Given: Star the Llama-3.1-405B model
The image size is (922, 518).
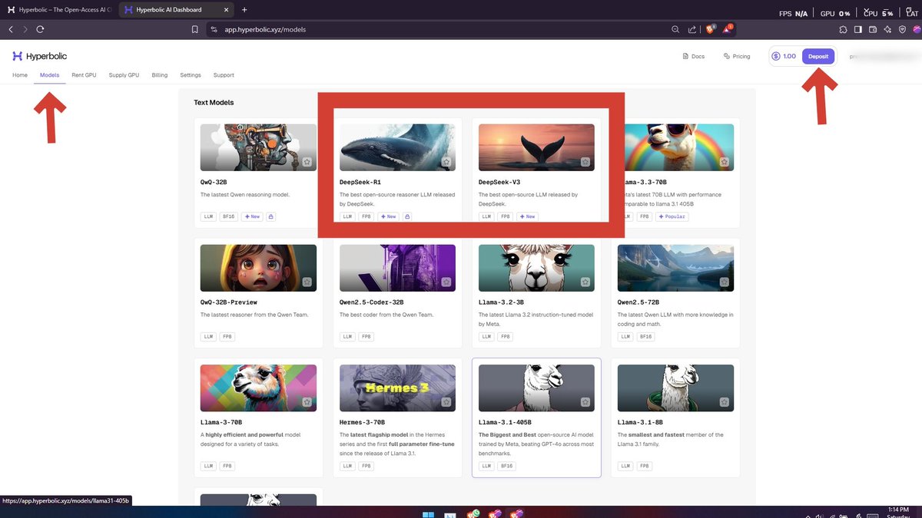Looking at the screenshot, I should (x=585, y=401).
